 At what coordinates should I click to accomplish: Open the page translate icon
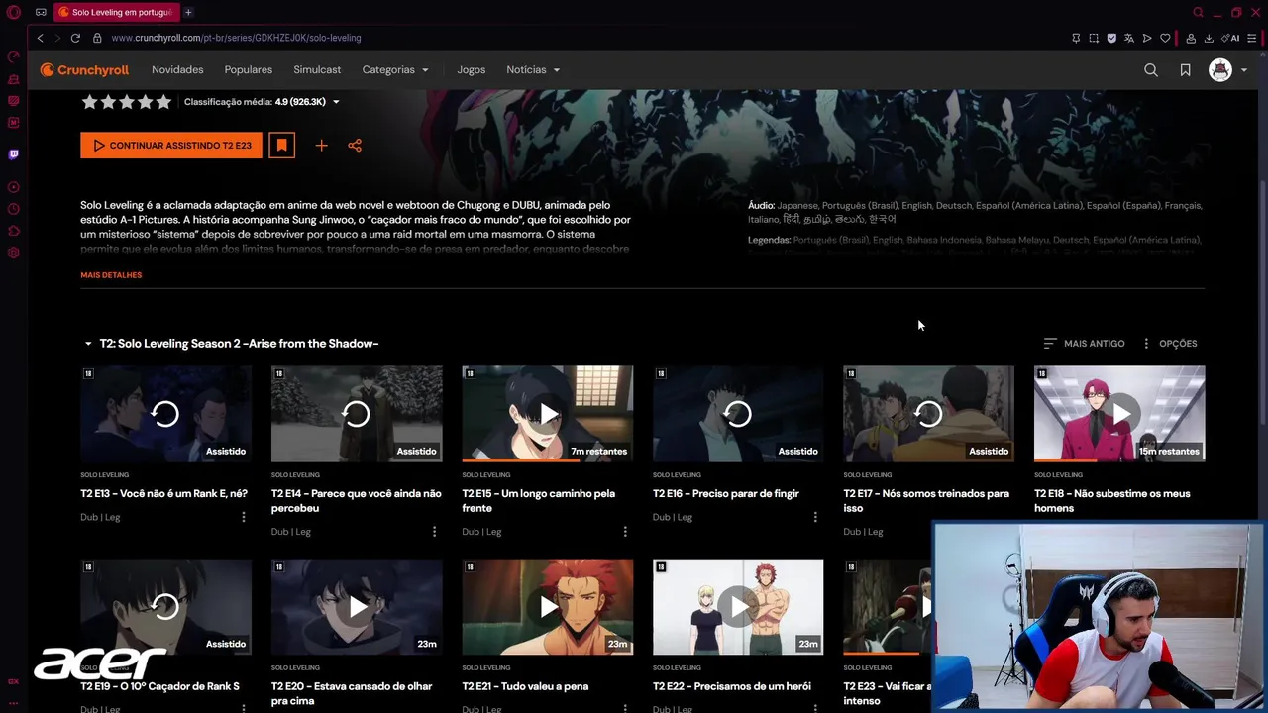pos(1129,38)
